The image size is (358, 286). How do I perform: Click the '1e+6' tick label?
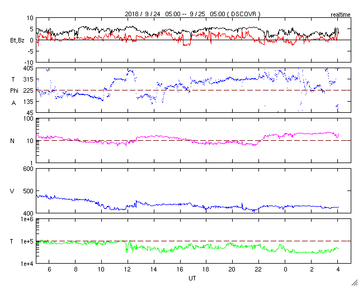(x=27, y=219)
